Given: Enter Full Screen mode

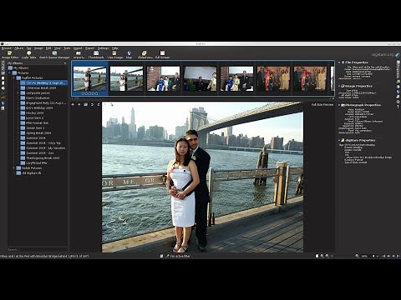Looking at the screenshot, I should (162, 55).
